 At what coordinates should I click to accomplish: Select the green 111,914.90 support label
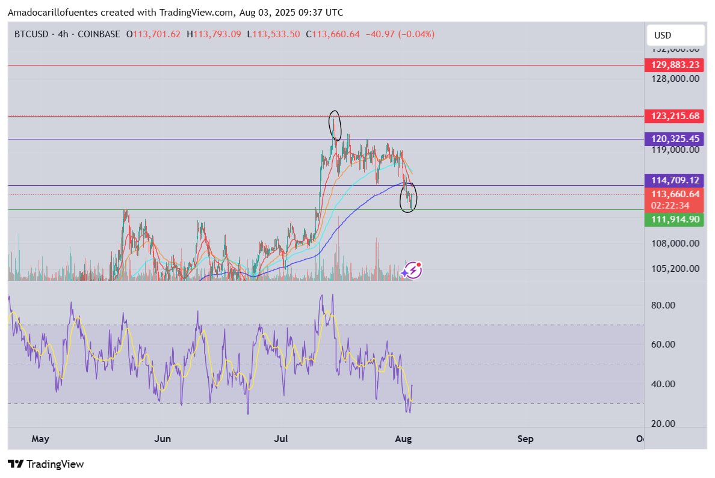pos(674,219)
